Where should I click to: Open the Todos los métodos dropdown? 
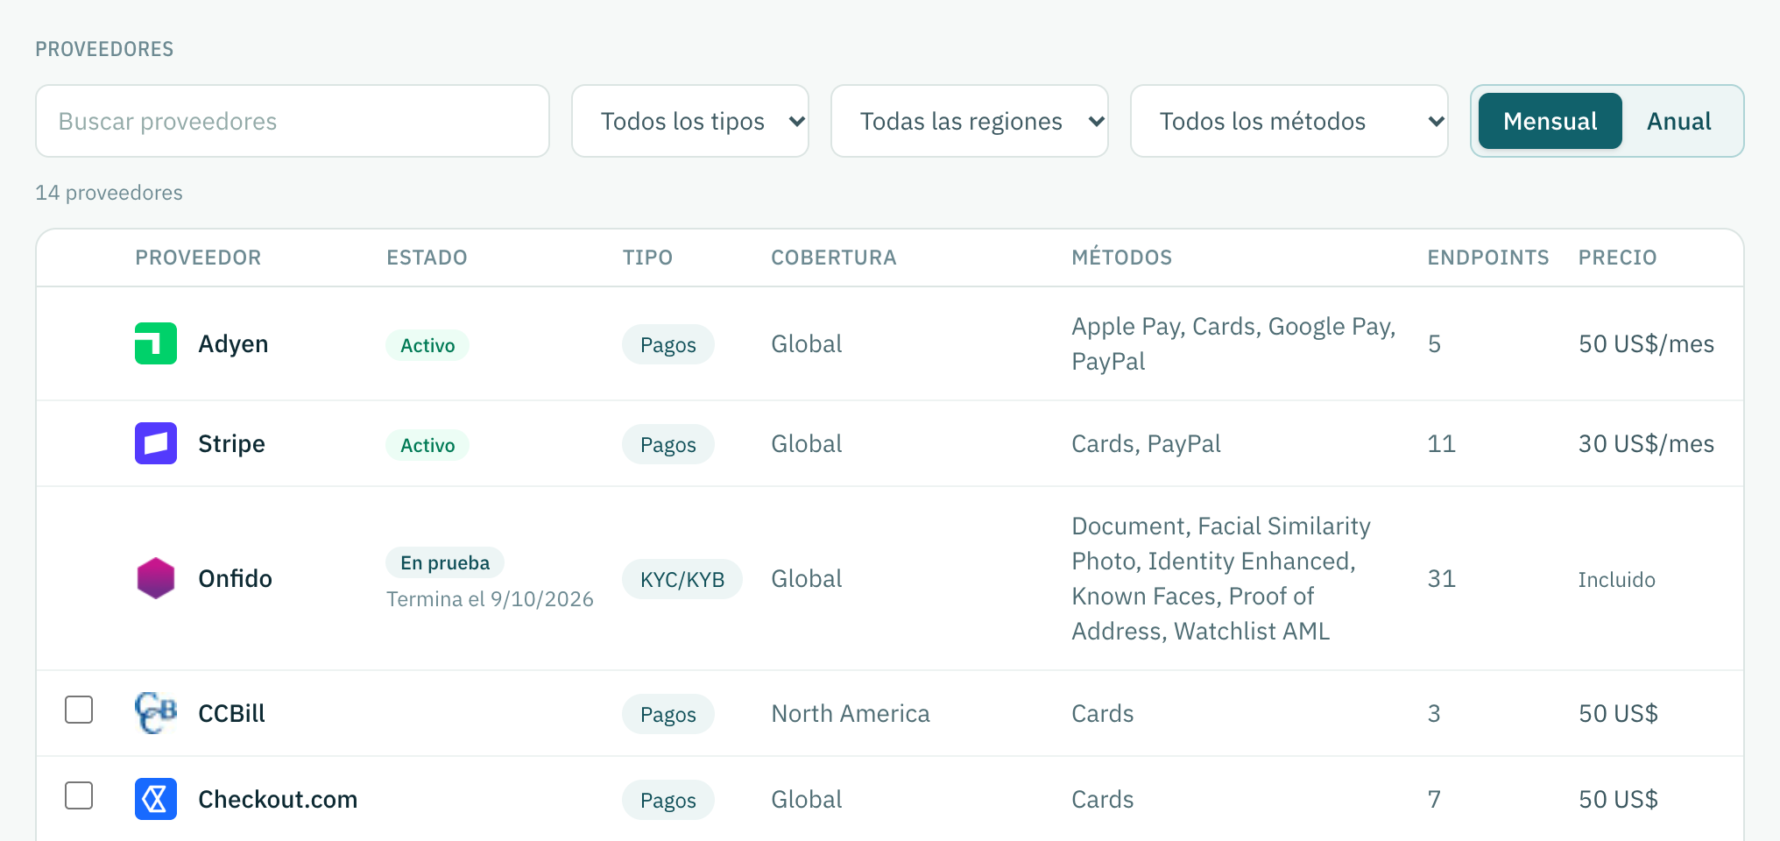(1289, 121)
